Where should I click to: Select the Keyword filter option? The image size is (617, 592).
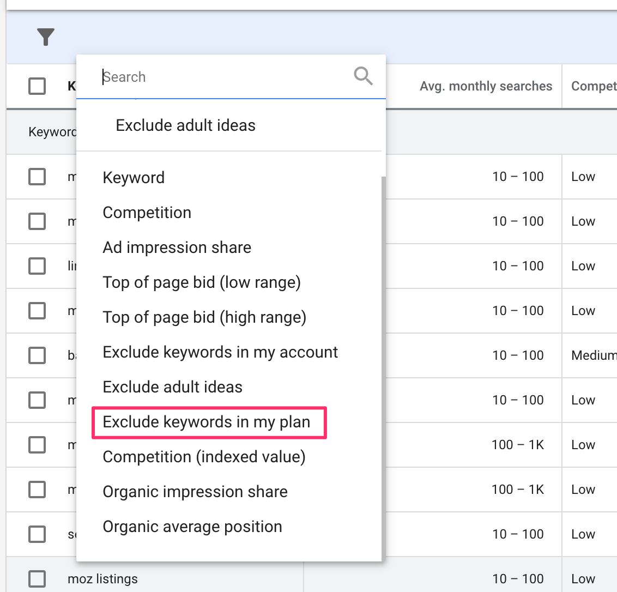point(134,178)
